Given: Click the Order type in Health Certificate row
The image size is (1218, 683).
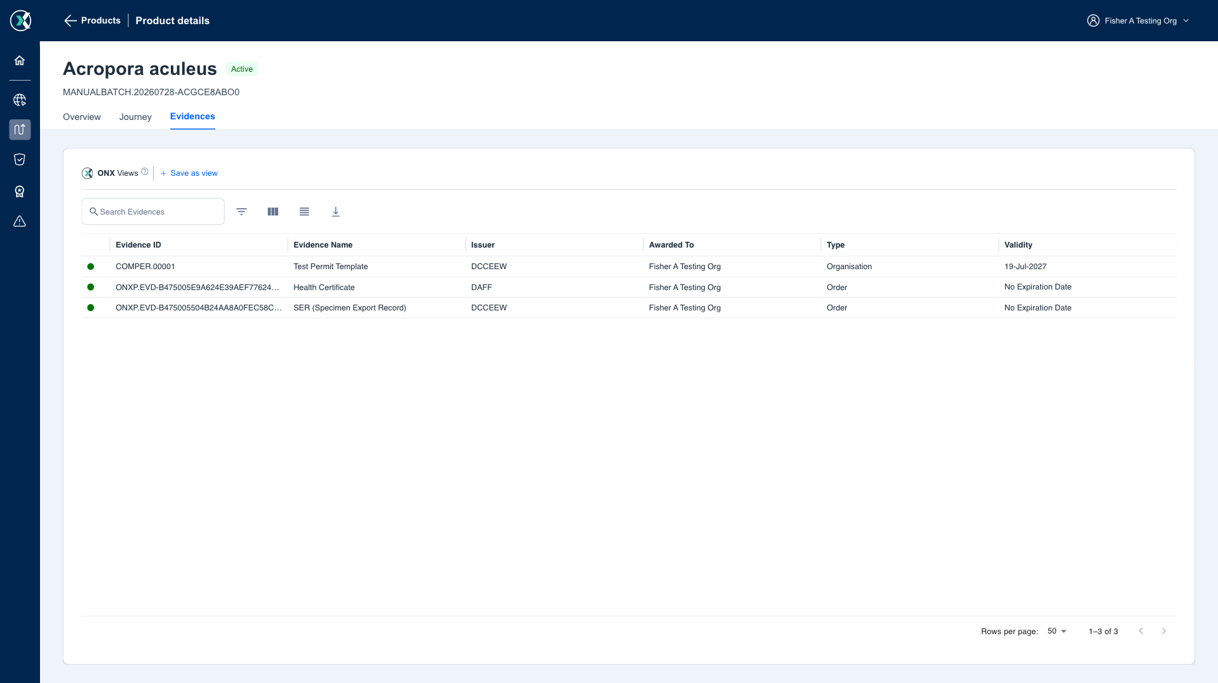Looking at the screenshot, I should coord(837,288).
